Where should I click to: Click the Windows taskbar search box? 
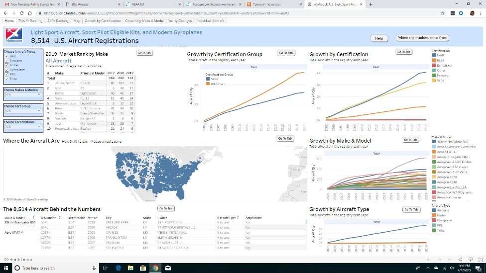click(50, 268)
